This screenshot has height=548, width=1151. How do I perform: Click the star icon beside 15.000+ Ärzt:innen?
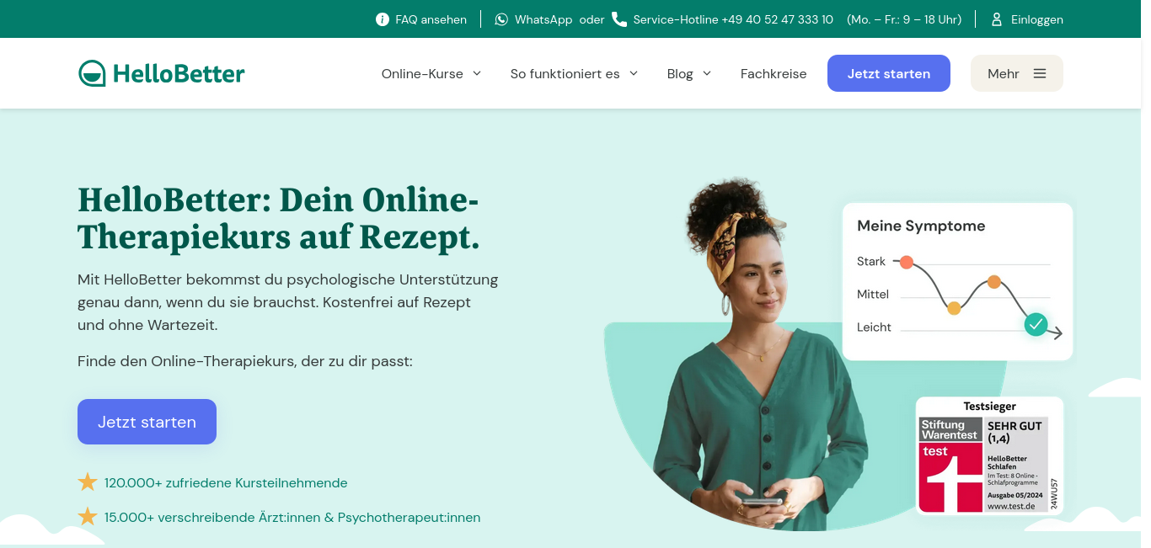coord(88,517)
